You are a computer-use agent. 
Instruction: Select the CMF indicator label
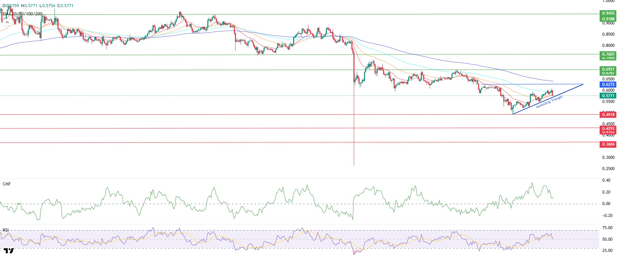[x=7, y=184]
